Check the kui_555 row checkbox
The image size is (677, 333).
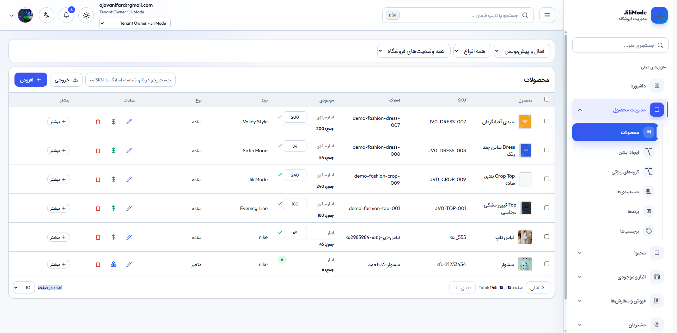pyautogui.click(x=547, y=237)
